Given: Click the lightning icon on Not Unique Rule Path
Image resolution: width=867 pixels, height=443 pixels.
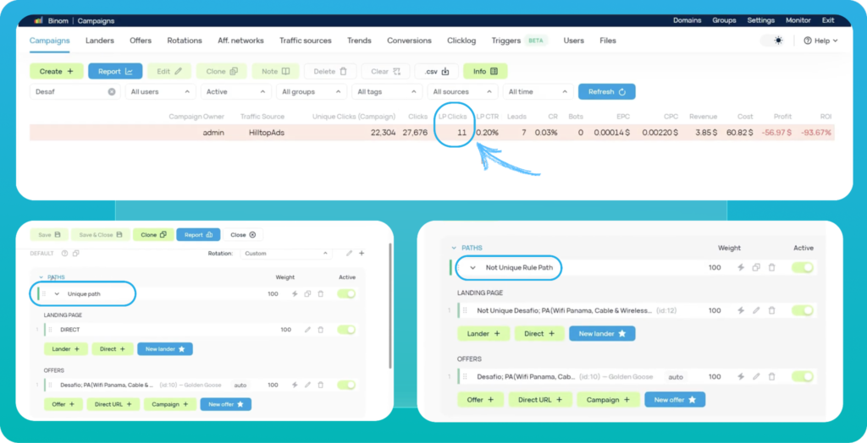Looking at the screenshot, I should tap(741, 267).
